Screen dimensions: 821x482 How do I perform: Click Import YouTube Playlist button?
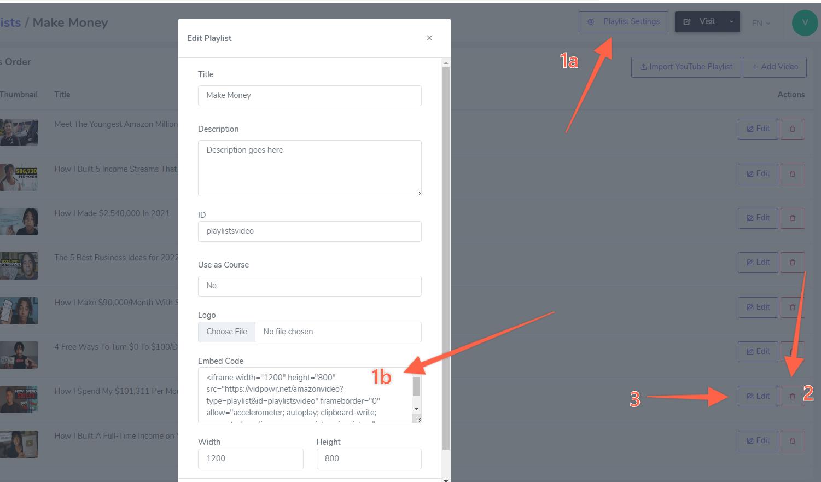coord(686,67)
